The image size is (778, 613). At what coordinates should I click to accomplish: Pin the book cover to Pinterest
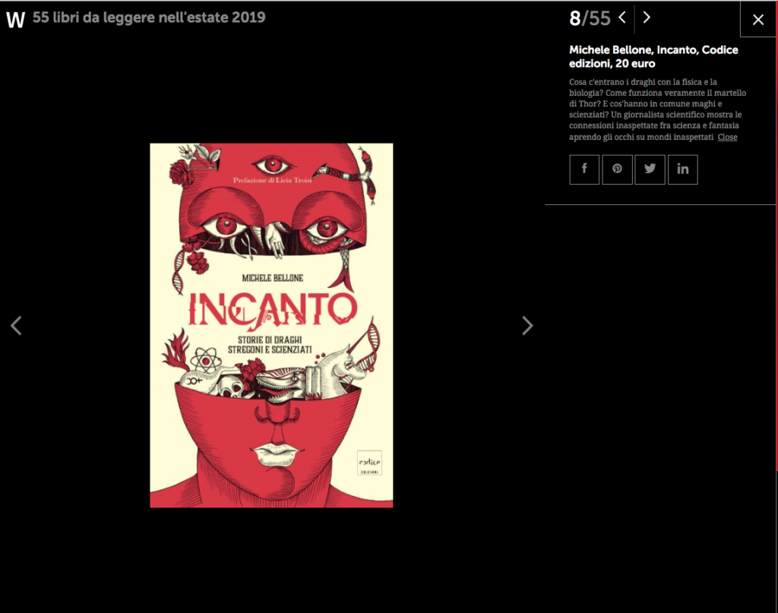click(617, 169)
